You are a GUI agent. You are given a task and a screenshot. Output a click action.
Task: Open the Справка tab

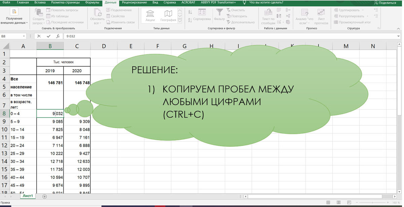pyautogui.click(x=170, y=2)
